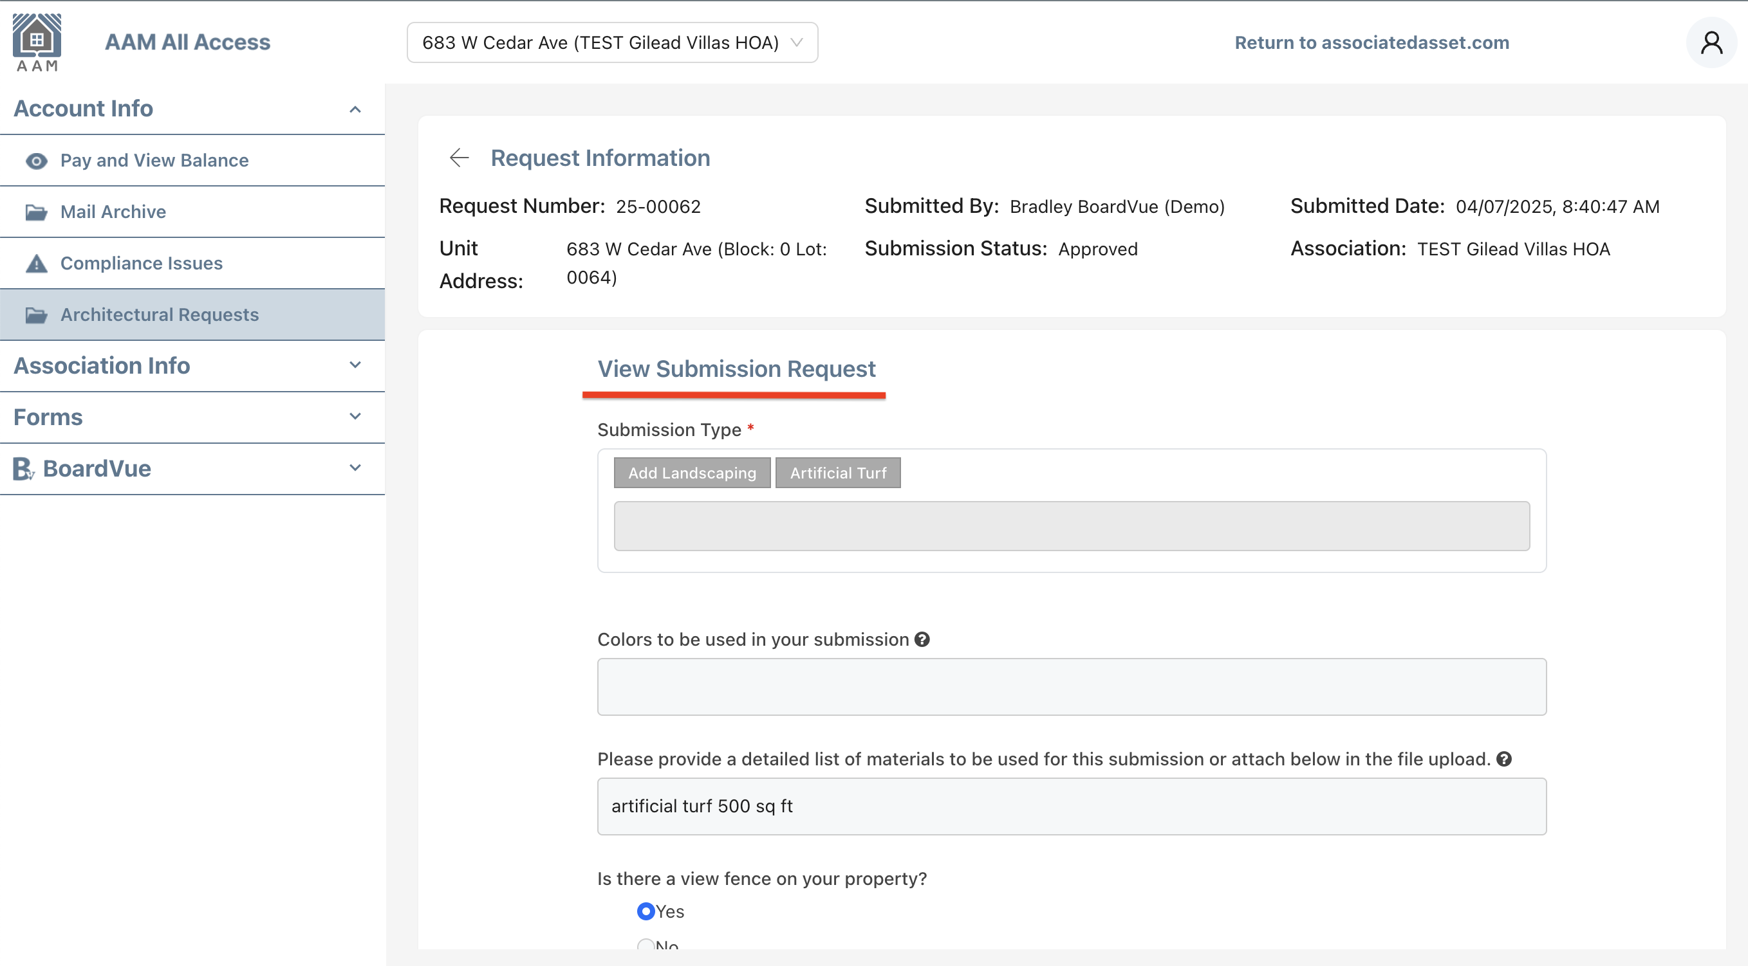This screenshot has width=1748, height=966.
Task: Click the Colors to be used input field
Action: pos(1072,687)
